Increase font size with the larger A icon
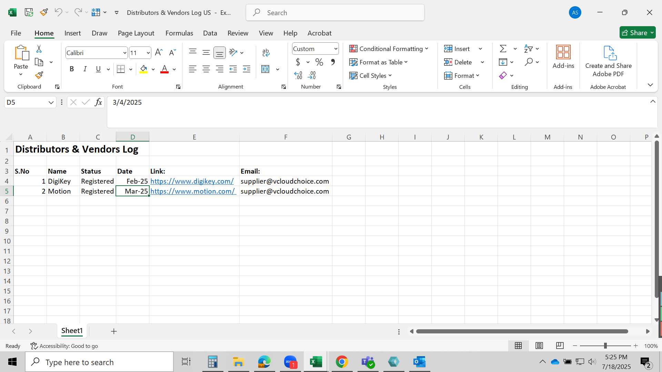This screenshot has width=662, height=372. (159, 52)
